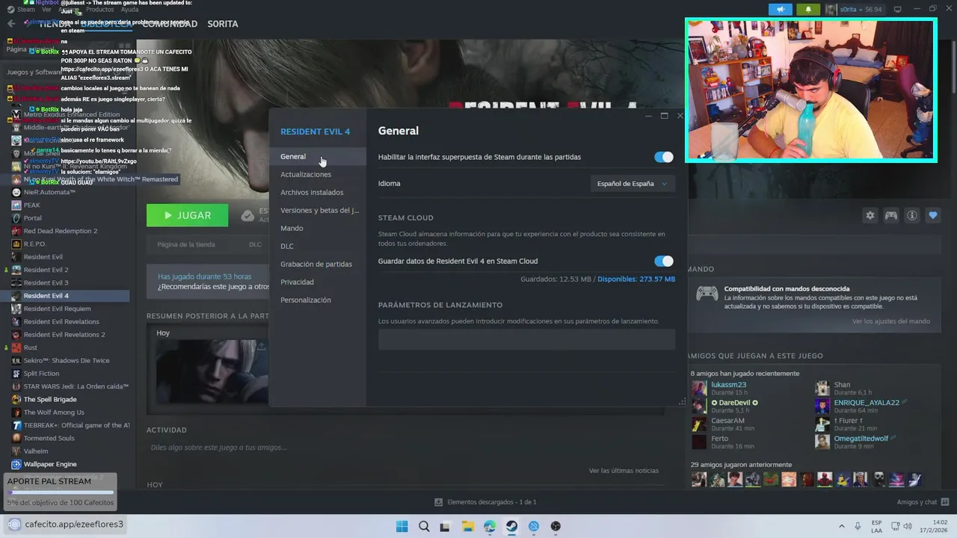Image resolution: width=957 pixels, height=538 pixels.
Task: Select Rust in library list
Action: pos(31,347)
